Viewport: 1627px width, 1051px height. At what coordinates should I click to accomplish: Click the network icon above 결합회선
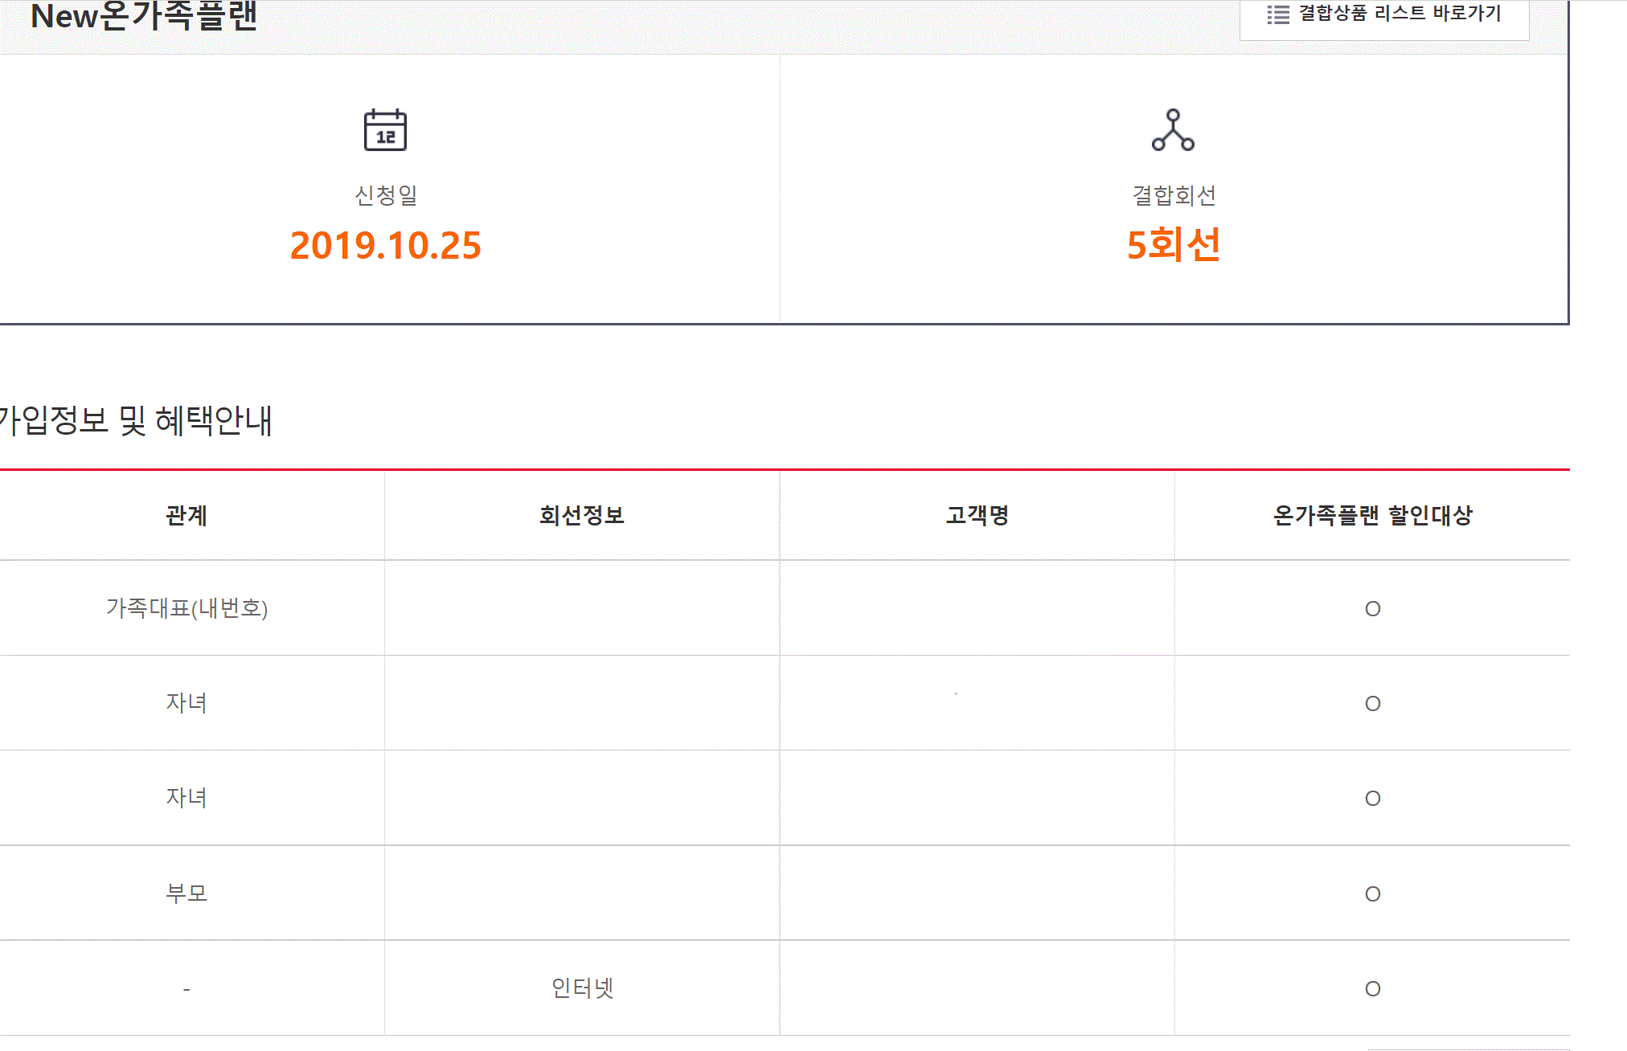pyautogui.click(x=1173, y=130)
